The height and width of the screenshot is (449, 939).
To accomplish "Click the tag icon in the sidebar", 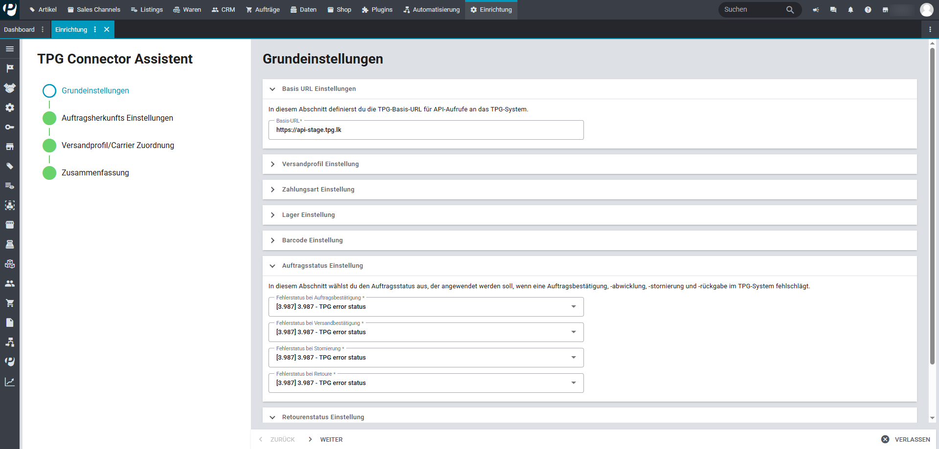I will coord(10,166).
